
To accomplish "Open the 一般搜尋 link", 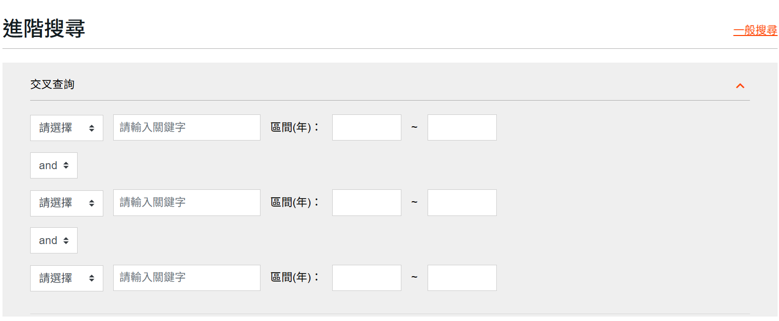I will [755, 30].
